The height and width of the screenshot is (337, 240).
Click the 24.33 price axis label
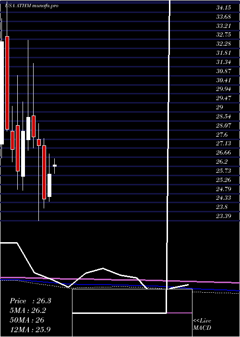click(224, 198)
